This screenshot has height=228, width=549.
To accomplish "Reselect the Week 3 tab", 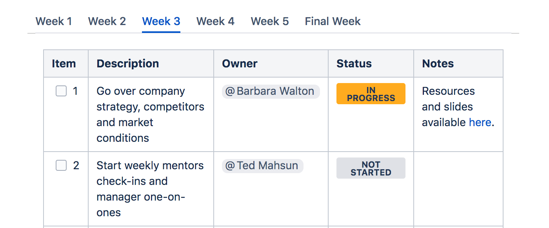I will click(x=161, y=21).
